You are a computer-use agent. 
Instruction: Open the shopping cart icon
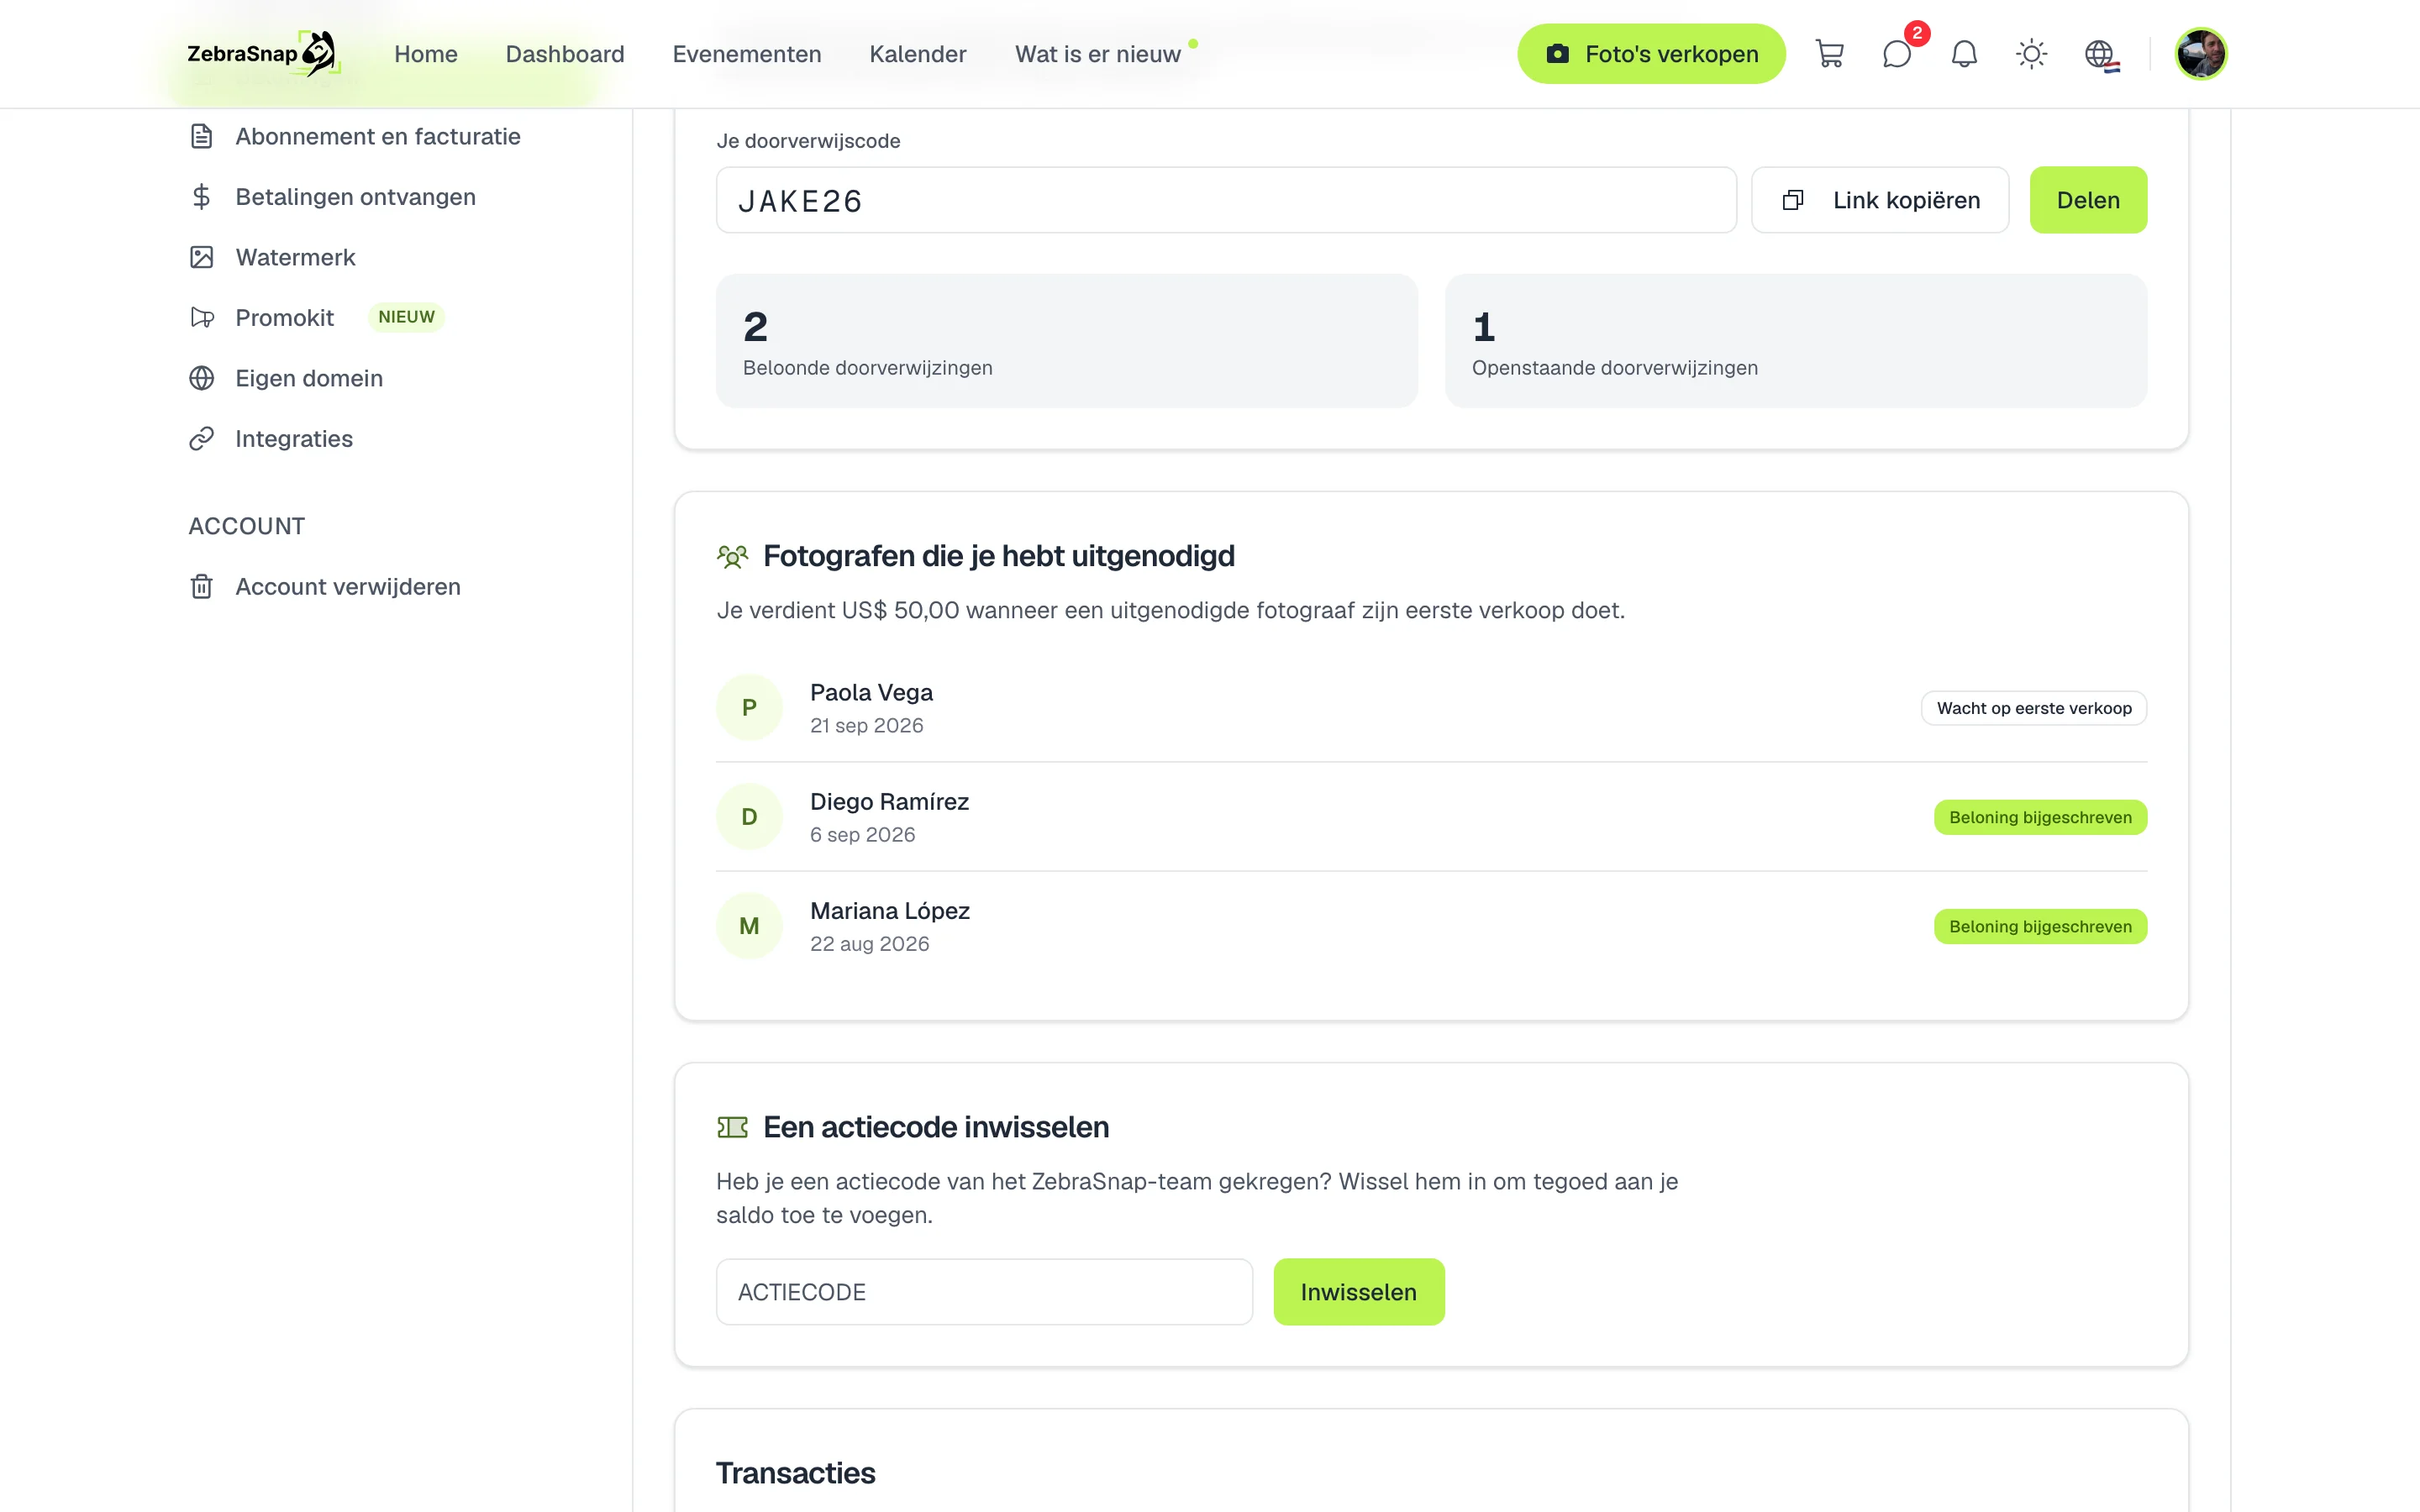[x=1829, y=54]
